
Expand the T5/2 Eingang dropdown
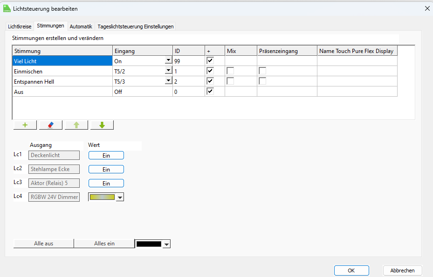[x=168, y=71]
